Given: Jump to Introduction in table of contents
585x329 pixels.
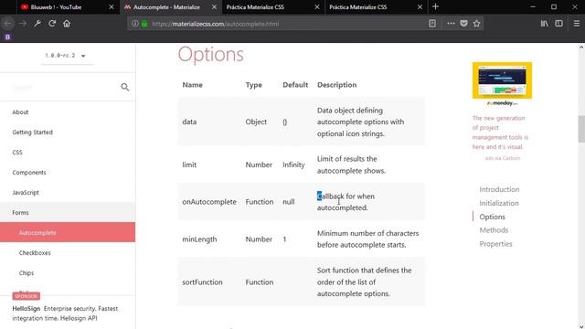Looking at the screenshot, I should 499,189.
